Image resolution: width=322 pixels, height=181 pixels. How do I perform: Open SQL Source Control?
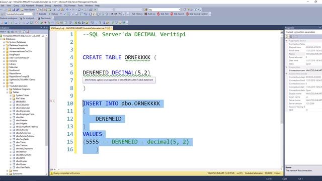coord(197,14)
